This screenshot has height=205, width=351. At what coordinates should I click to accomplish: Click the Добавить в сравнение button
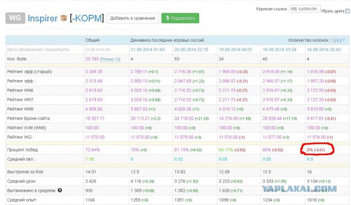point(133,18)
